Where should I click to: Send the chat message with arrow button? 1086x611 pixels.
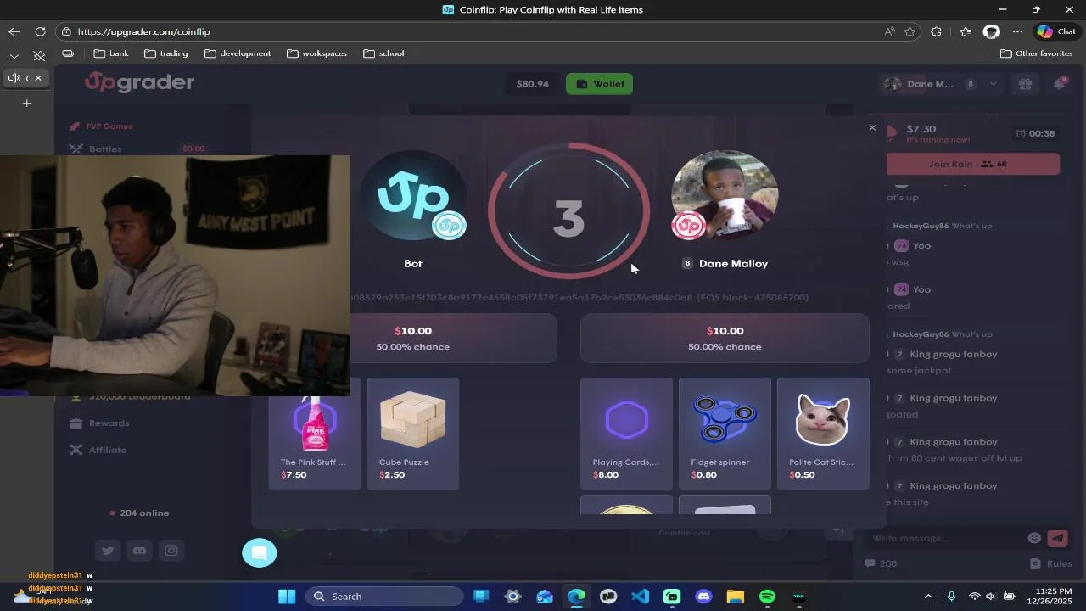1057,538
